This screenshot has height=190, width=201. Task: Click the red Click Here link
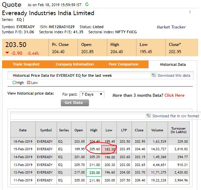coord(175,95)
